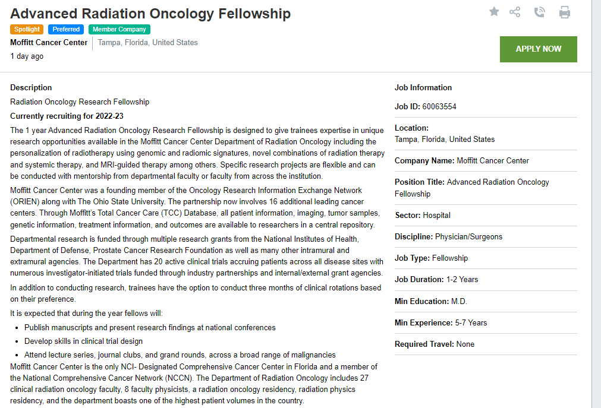Screen dimensions: 601x408
Task: Click the share icon
Action: [x=515, y=12]
